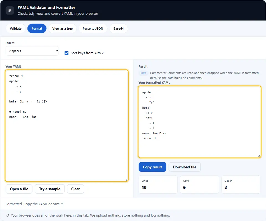This screenshot has width=266, height=221.
Task: Open the View as a tree tab
Action: (62, 29)
